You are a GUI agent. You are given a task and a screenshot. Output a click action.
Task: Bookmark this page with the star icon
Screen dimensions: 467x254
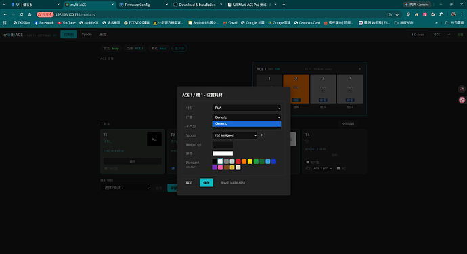[x=397, y=14]
